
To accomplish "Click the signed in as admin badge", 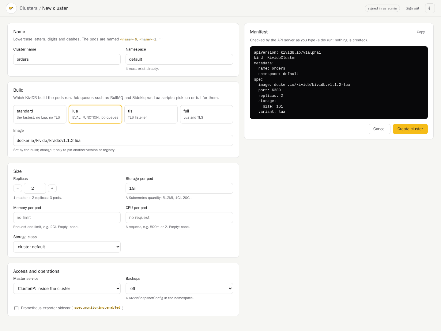I will pyautogui.click(x=382, y=8).
